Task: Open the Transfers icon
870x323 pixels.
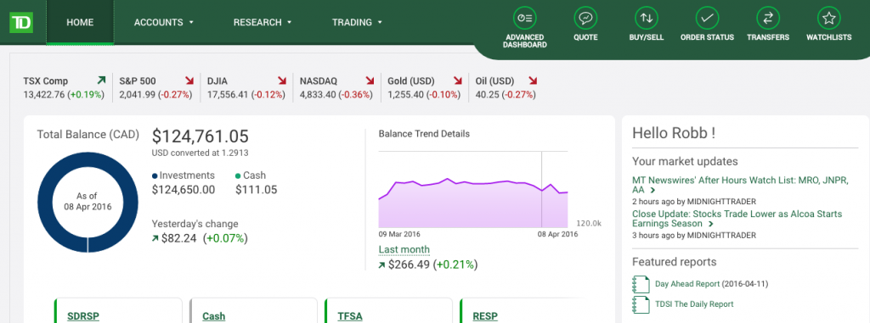Action: pos(768,19)
